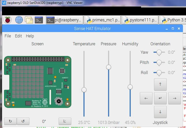Click the Pressure slider handle

[x=109, y=67]
